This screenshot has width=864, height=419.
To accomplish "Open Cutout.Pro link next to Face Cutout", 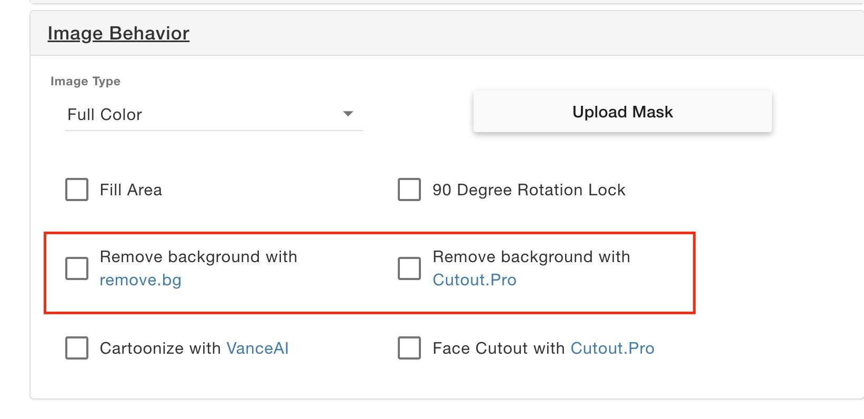I will pos(612,348).
